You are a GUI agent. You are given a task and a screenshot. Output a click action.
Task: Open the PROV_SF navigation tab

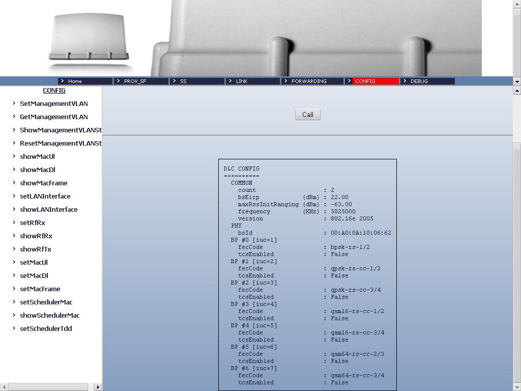point(141,81)
